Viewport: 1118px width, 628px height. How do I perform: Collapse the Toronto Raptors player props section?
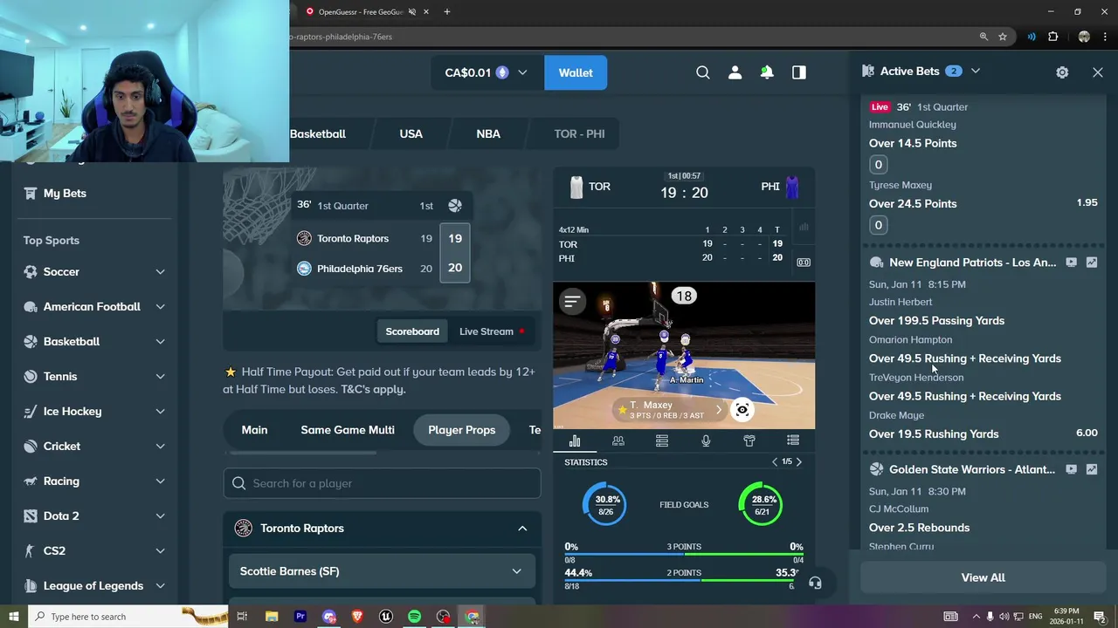522,529
